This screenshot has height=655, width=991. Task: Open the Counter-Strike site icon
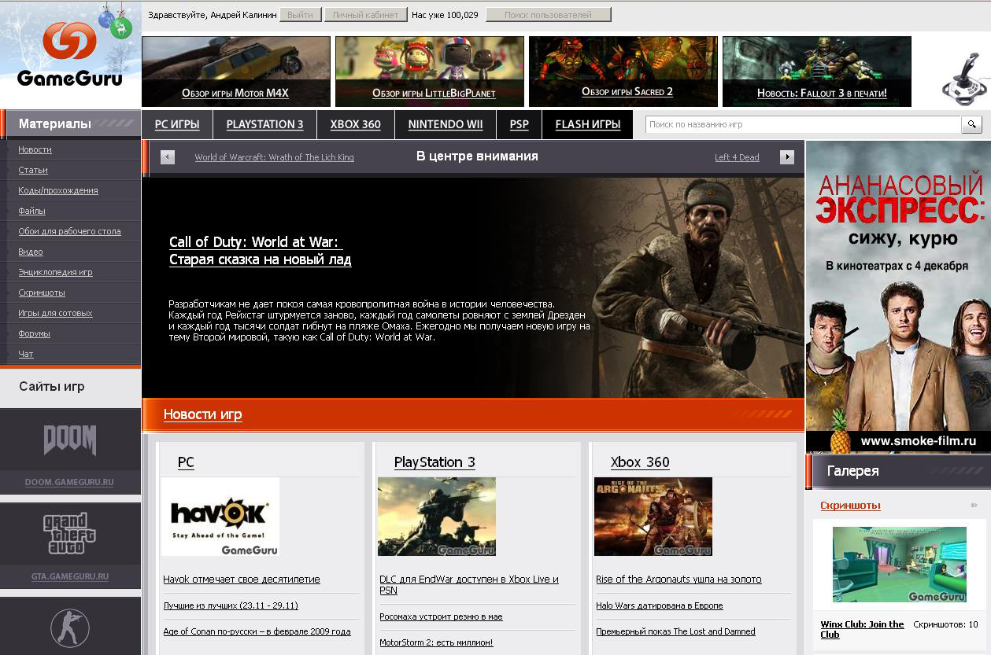coord(70,628)
